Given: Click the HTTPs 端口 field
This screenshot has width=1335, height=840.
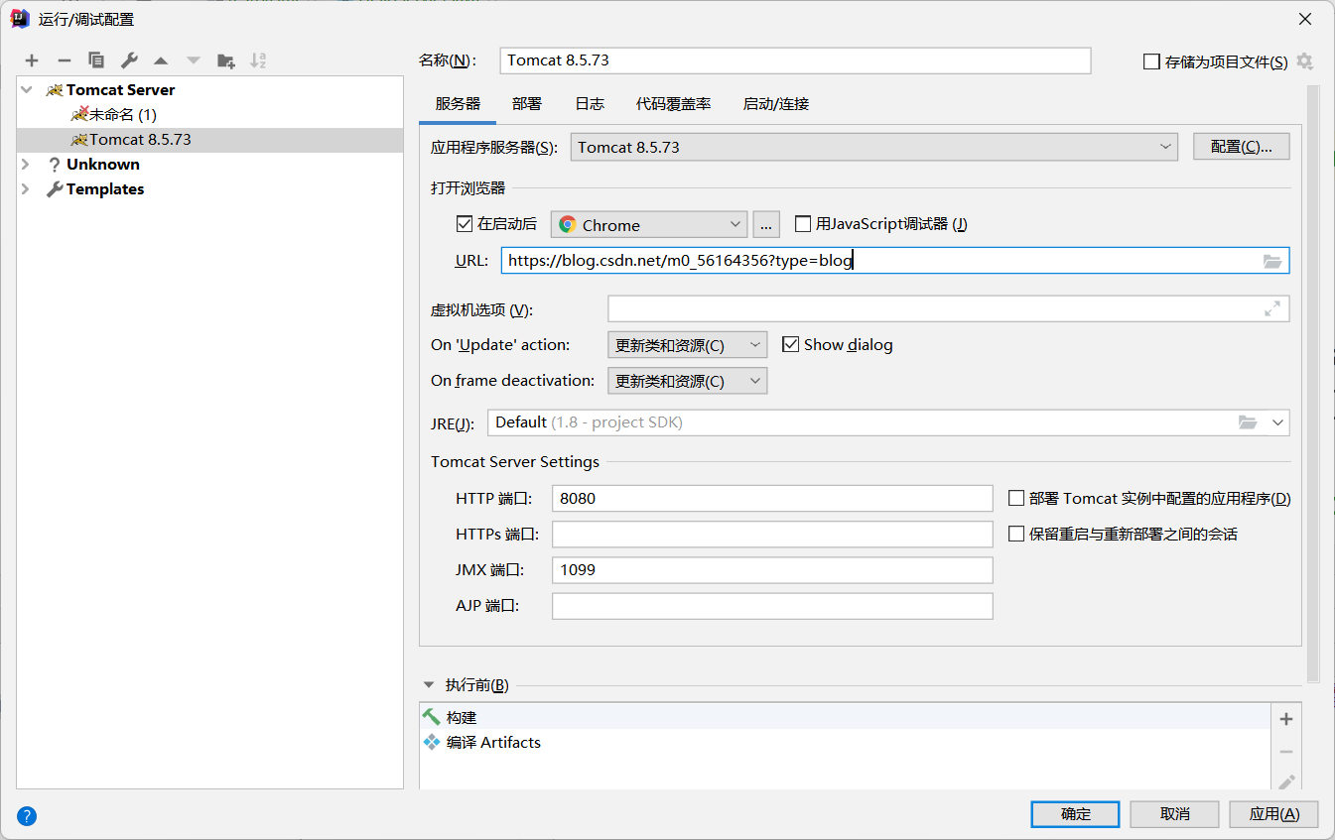Looking at the screenshot, I should tap(772, 534).
